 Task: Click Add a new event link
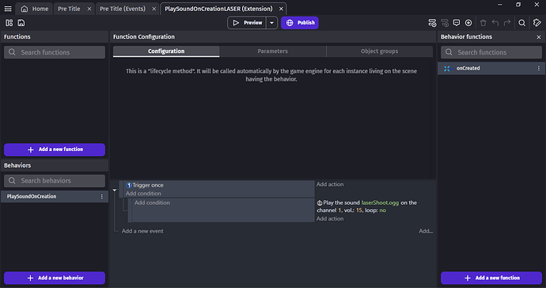click(x=142, y=231)
